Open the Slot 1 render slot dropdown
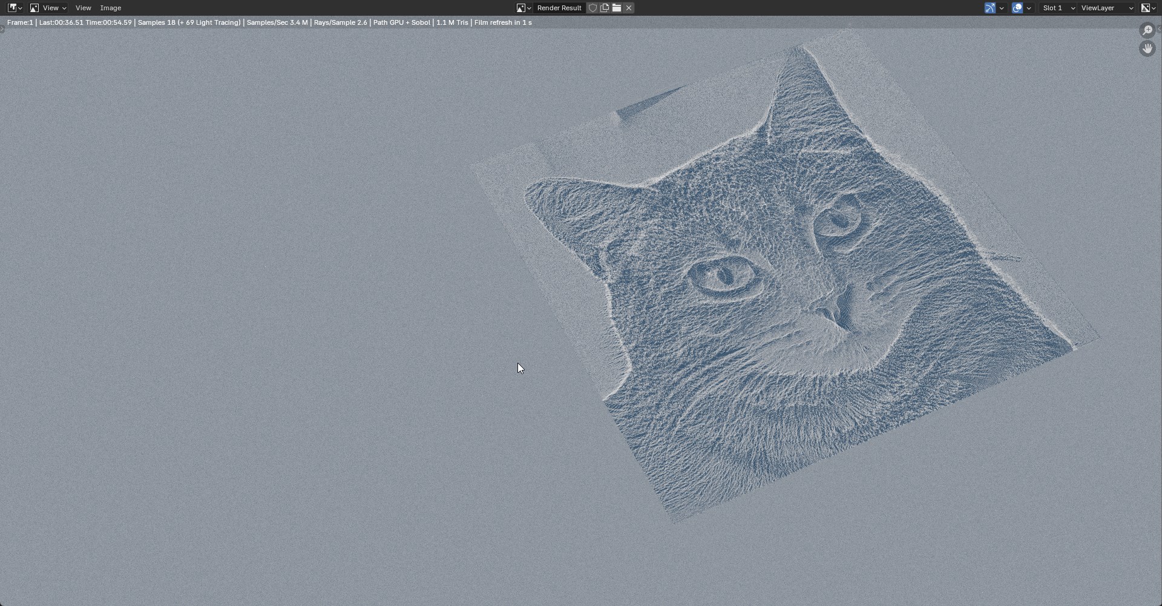The height and width of the screenshot is (606, 1162). [x=1058, y=8]
